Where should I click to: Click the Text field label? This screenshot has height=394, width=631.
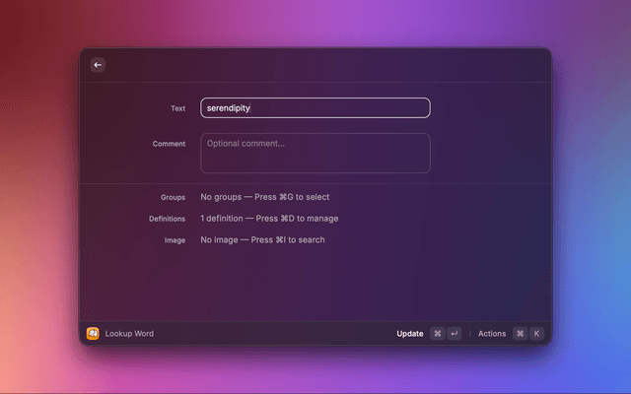[x=177, y=108]
